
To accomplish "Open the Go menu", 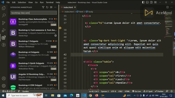I will coord(36,2).
